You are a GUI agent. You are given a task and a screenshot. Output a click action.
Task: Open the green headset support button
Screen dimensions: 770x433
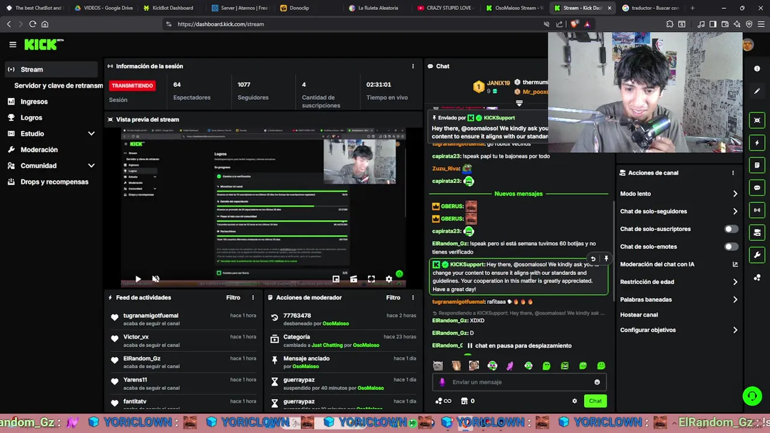click(752, 396)
